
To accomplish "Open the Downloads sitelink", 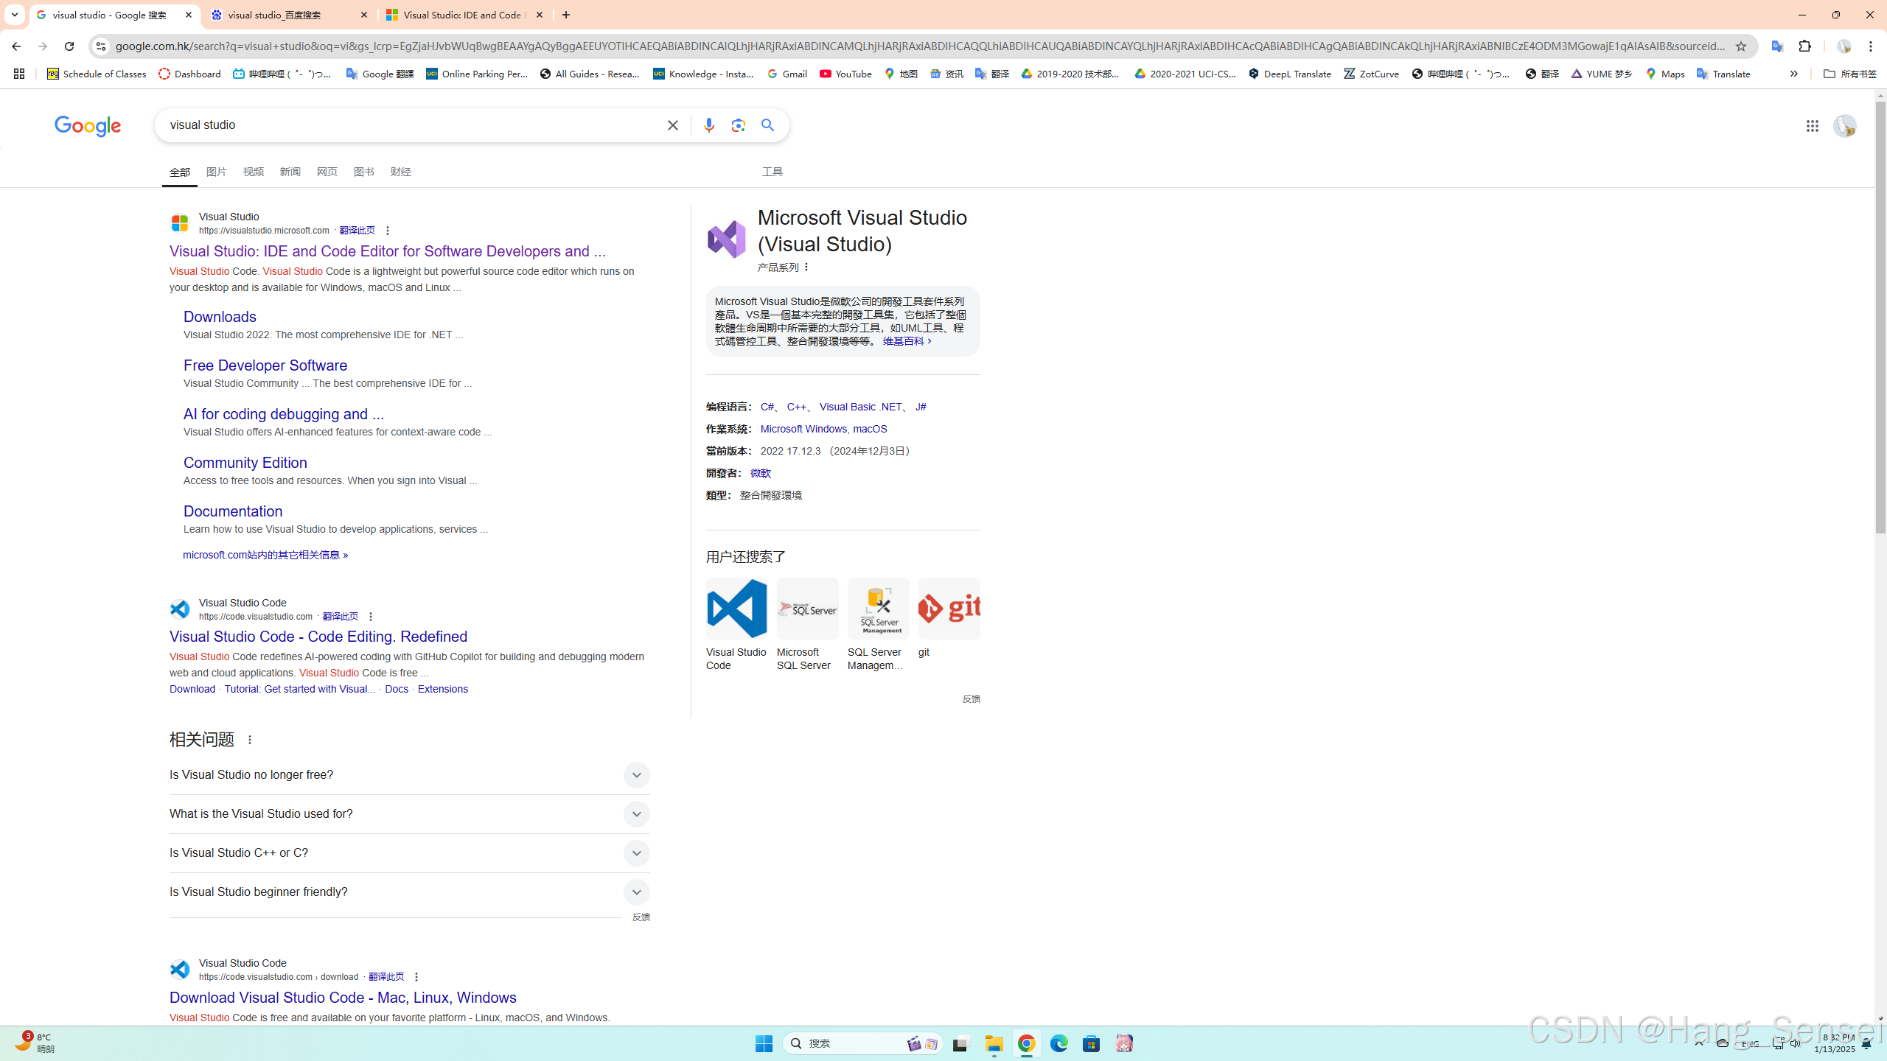I will 220,316.
